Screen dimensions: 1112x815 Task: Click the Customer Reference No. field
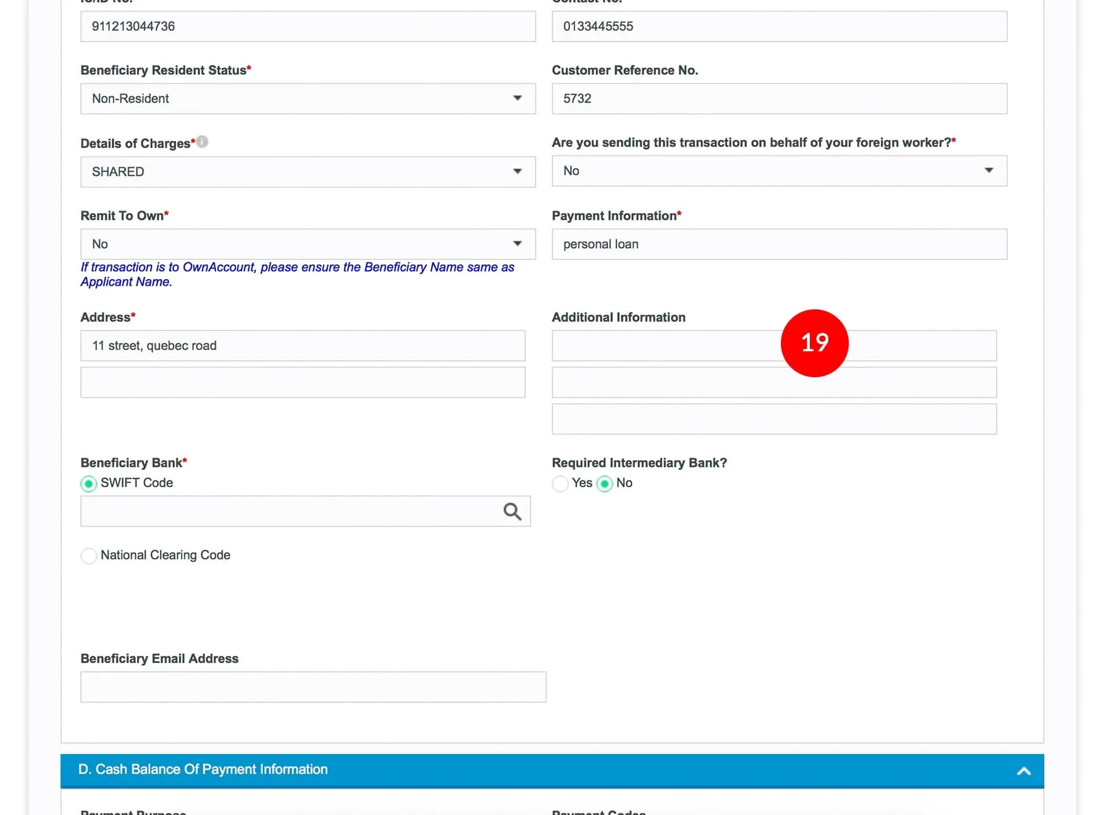(779, 99)
